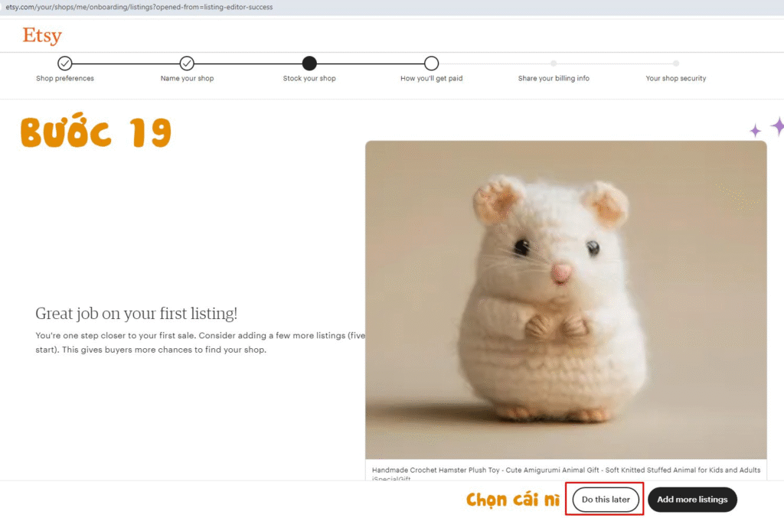
Task: Click the crochet hamster listing photo
Action: [565, 299]
